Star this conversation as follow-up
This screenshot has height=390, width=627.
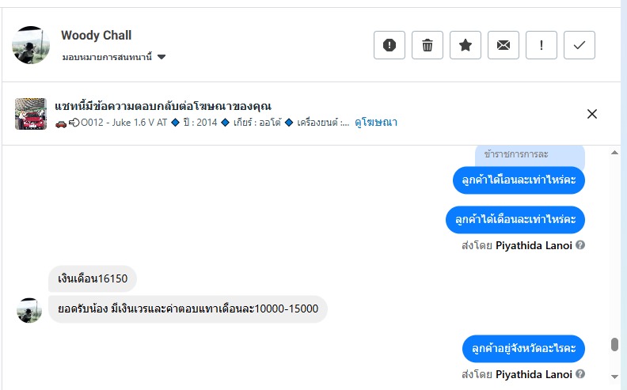[465, 45]
